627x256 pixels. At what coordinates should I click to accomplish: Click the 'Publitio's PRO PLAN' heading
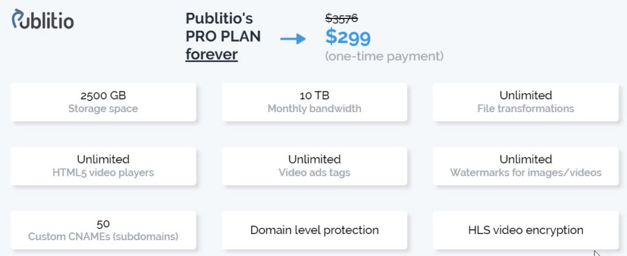[x=223, y=28]
